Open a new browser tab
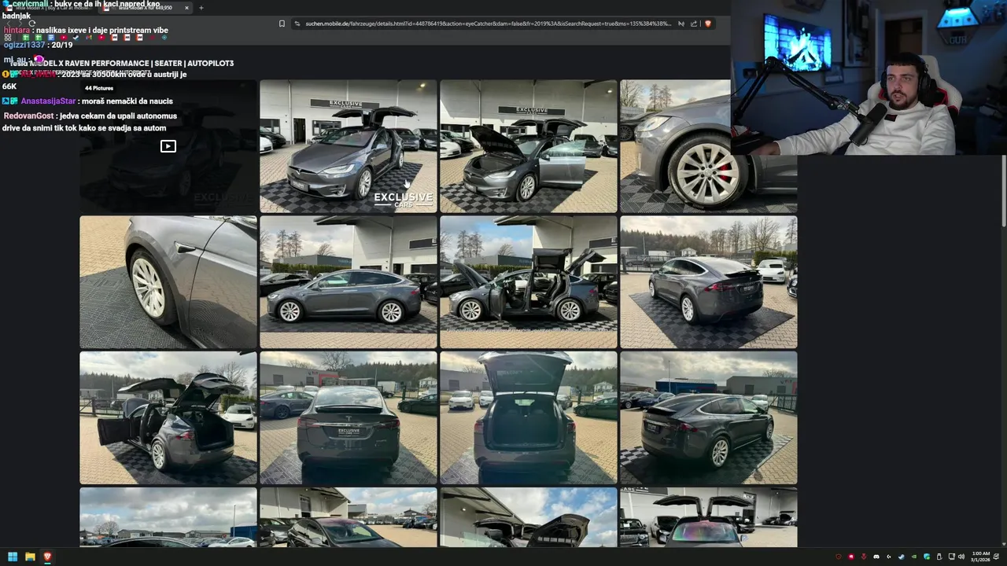 [x=201, y=8]
